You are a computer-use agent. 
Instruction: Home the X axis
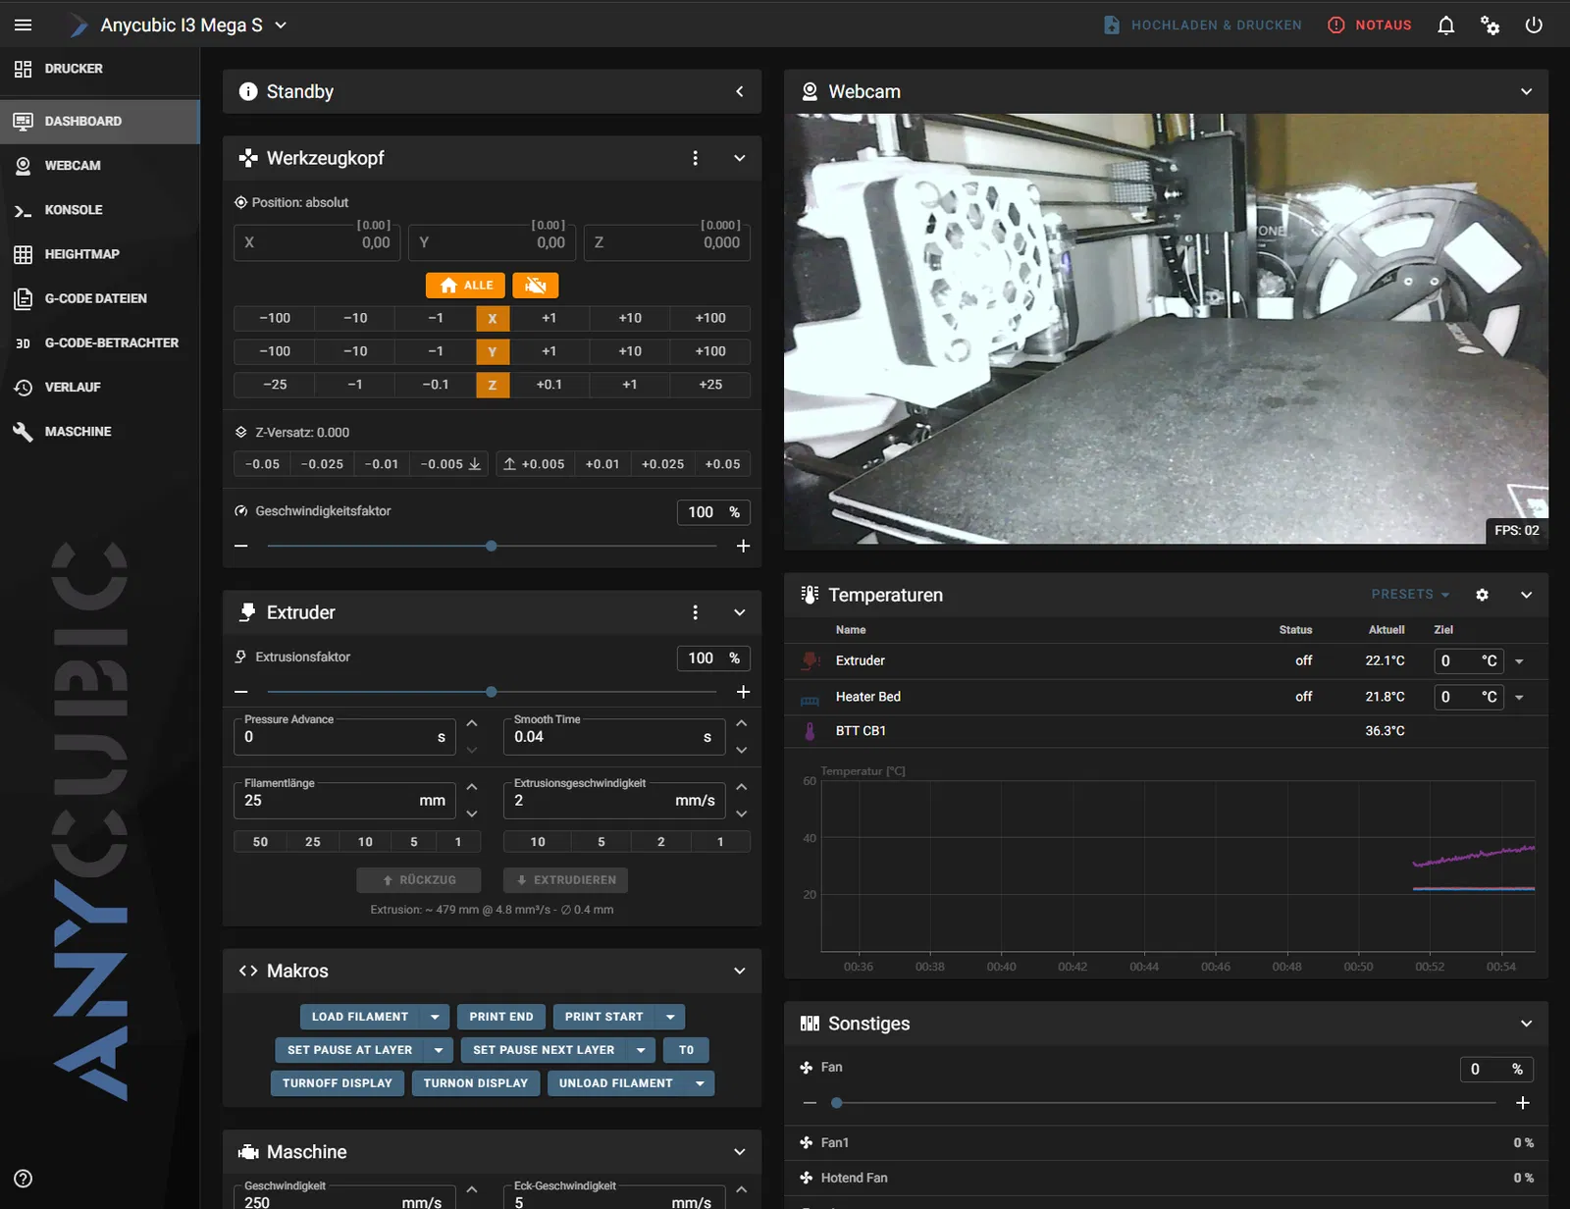492,318
